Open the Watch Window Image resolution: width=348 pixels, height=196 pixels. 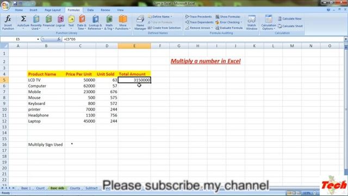[251, 22]
